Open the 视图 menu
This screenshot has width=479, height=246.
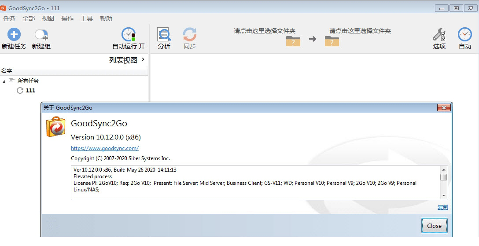point(48,18)
